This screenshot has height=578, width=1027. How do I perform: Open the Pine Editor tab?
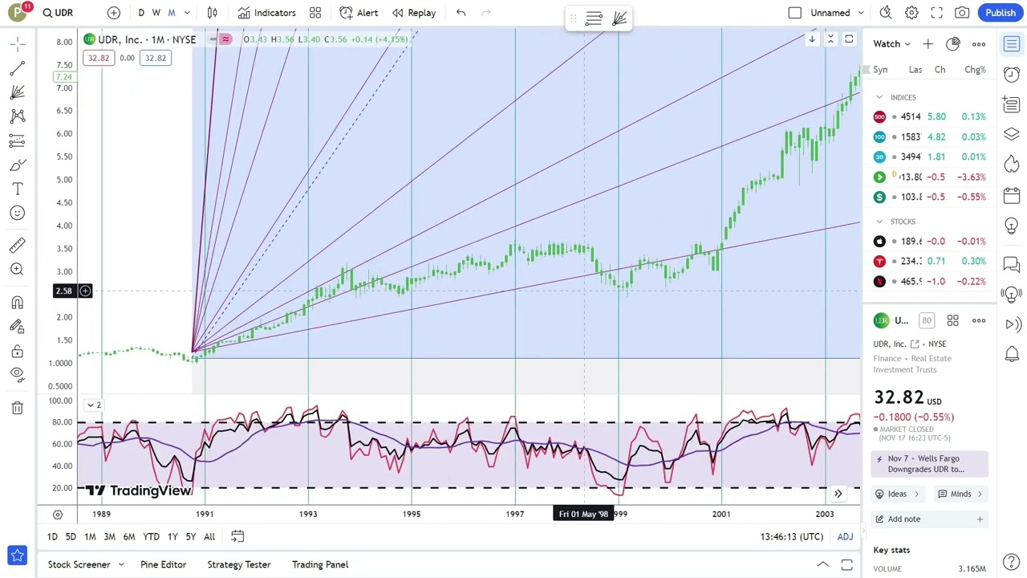pyautogui.click(x=163, y=565)
